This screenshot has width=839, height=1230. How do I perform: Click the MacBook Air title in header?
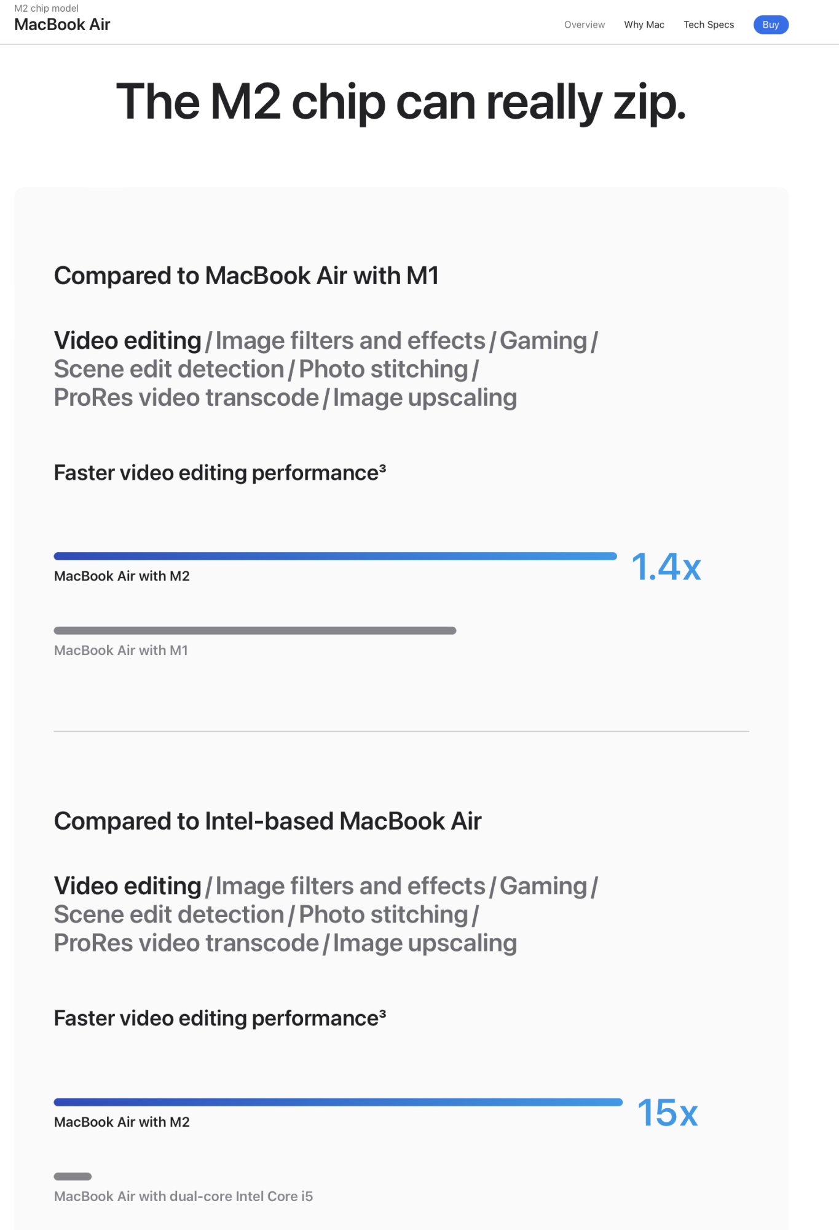[x=62, y=25]
